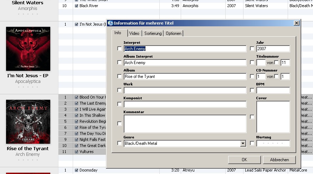Click the Titelnummer track number field
Screen dimensions: 313x174
coord(261,63)
